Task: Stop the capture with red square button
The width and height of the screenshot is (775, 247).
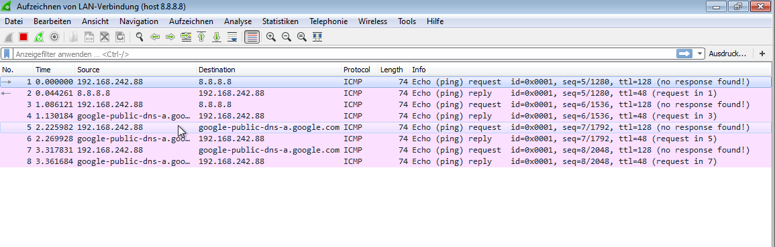Action: click(x=23, y=37)
